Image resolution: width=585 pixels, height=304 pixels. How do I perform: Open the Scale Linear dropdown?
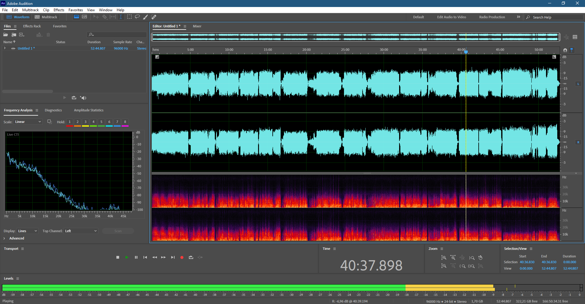click(x=28, y=122)
